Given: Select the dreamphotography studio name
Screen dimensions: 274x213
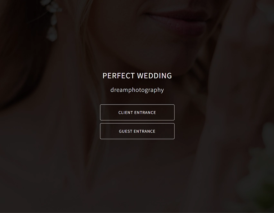Looking at the screenshot, I should pos(137,90).
